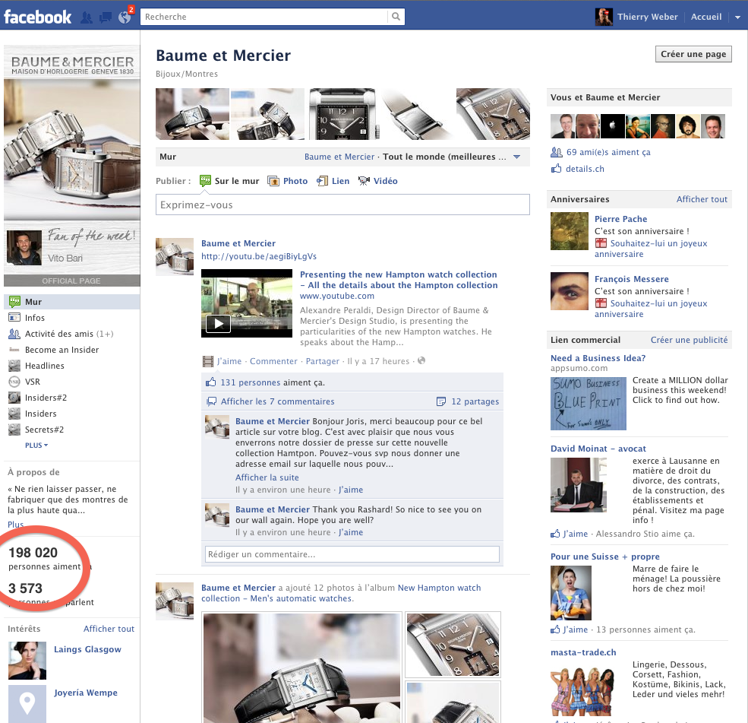Click the Facebook logo
The height and width of the screenshot is (723, 748).
coord(38,17)
